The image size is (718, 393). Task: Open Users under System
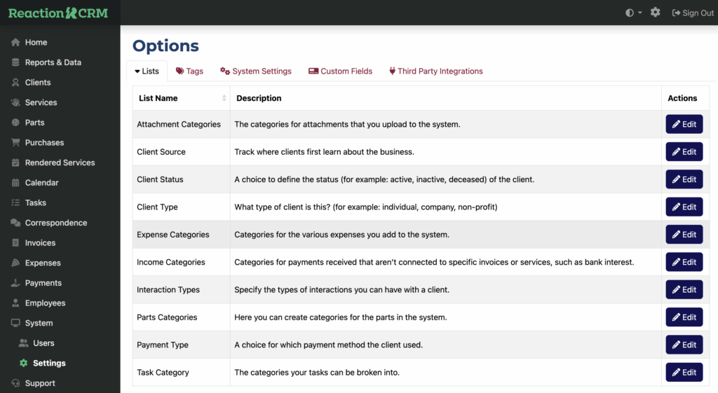[x=43, y=343]
